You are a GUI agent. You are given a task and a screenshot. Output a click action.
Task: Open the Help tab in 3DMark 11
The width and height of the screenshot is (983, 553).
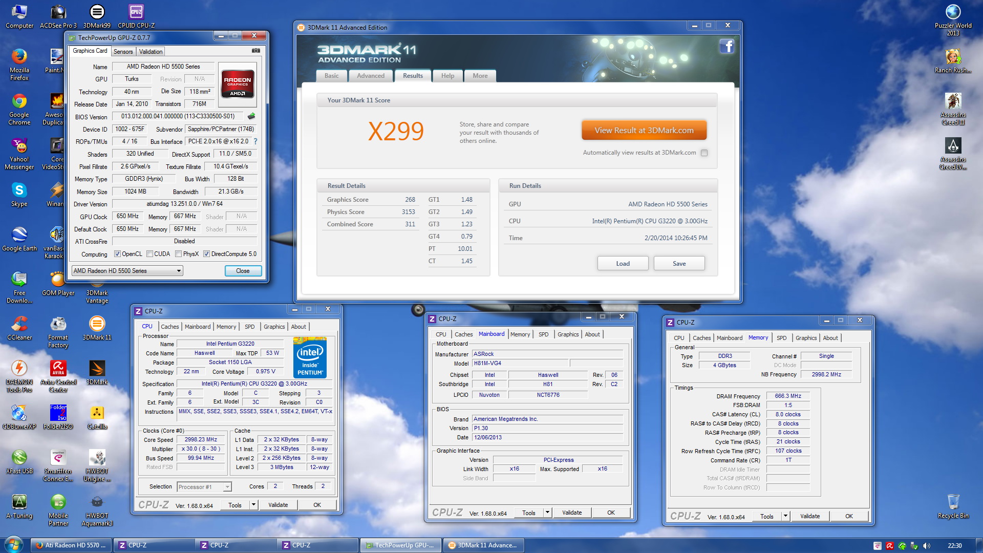click(x=447, y=76)
